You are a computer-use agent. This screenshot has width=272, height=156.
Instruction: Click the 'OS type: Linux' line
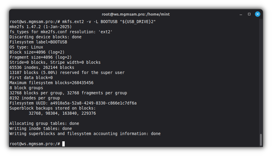26,47
